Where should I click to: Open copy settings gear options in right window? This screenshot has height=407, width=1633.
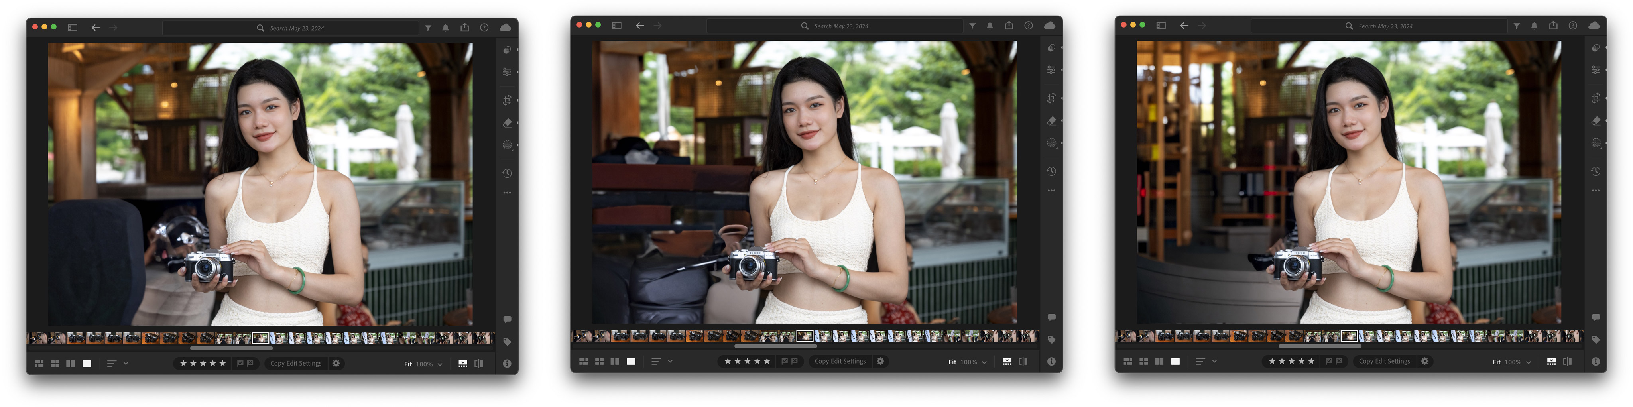(x=1425, y=362)
